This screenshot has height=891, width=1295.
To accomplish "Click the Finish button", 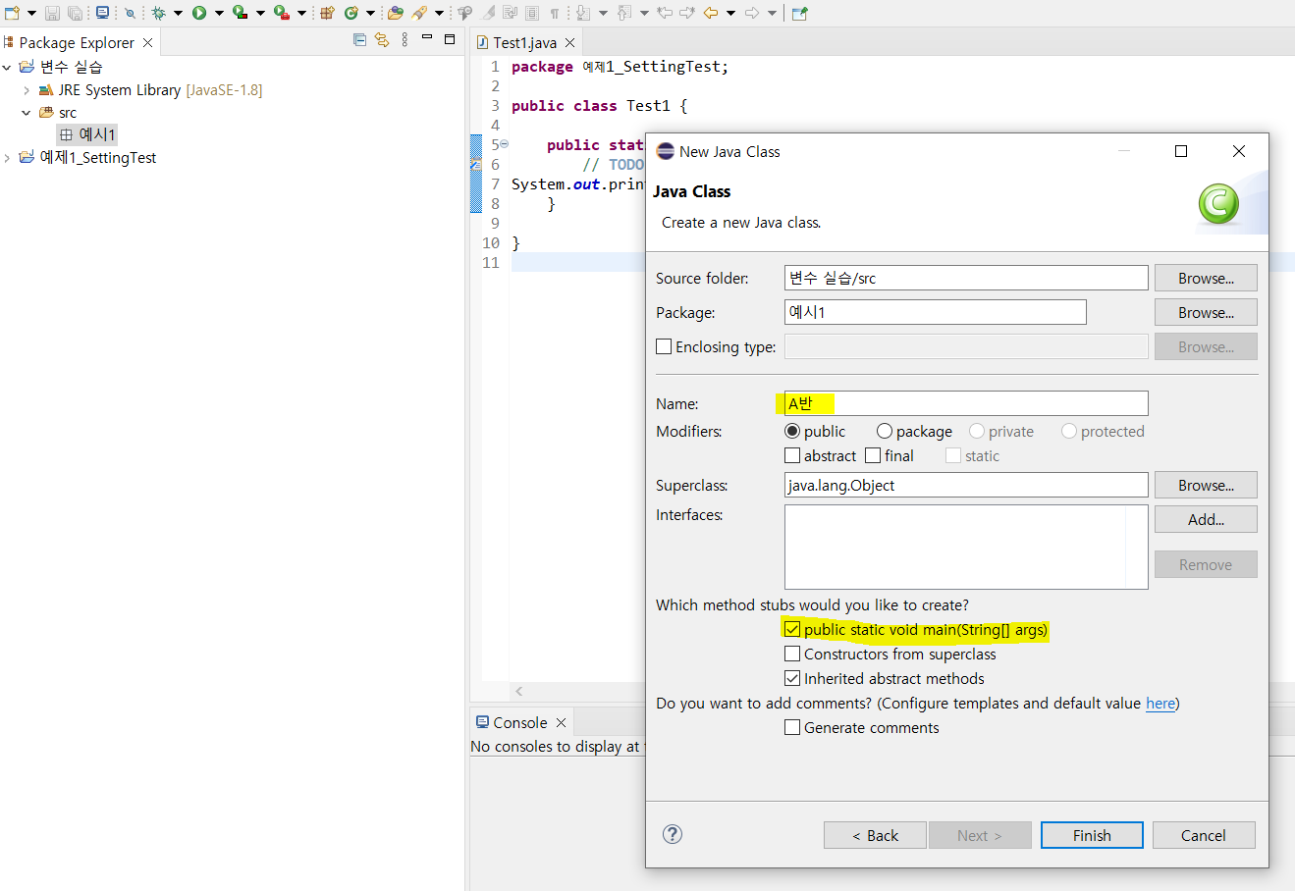I will click(x=1092, y=835).
